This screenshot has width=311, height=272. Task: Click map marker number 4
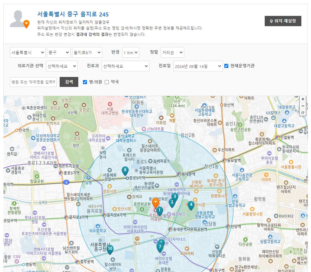[x=191, y=205]
